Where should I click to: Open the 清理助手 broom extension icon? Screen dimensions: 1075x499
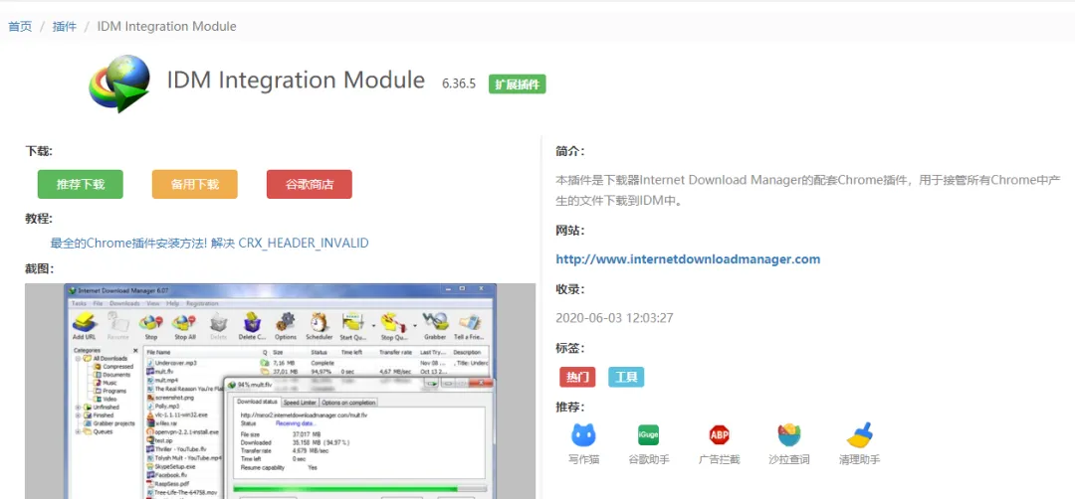click(x=859, y=434)
